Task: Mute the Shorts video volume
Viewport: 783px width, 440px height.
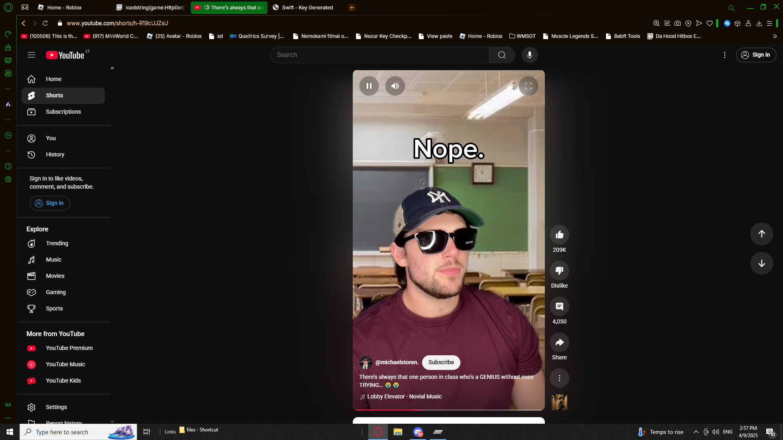Action: (395, 86)
